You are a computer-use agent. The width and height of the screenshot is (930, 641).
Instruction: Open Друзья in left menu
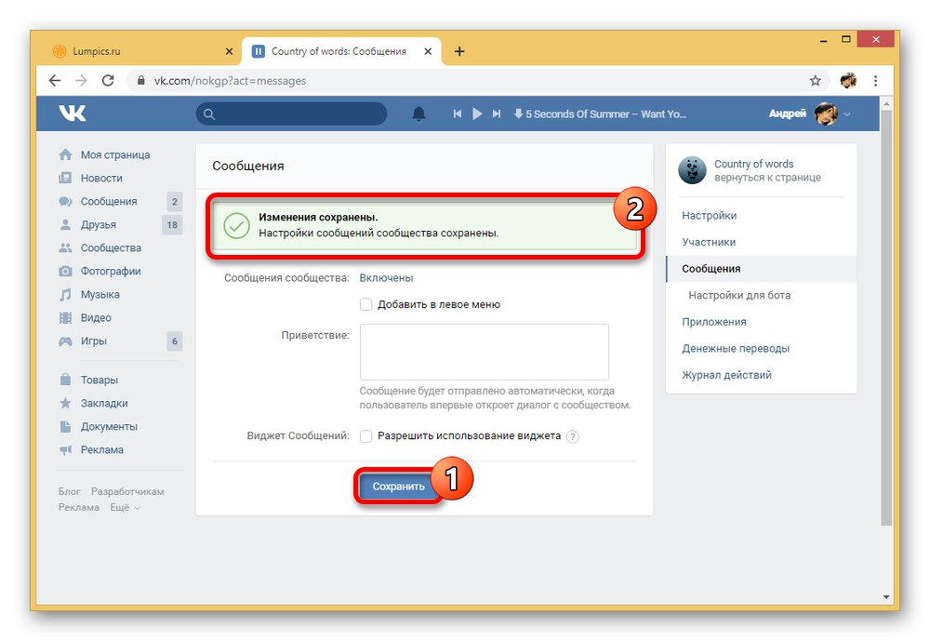98,224
